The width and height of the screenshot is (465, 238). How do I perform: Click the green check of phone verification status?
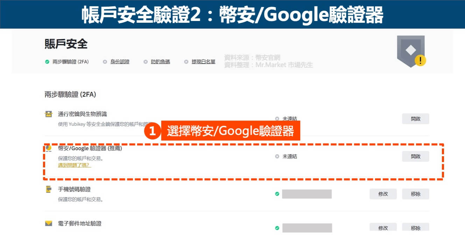[x=277, y=194]
